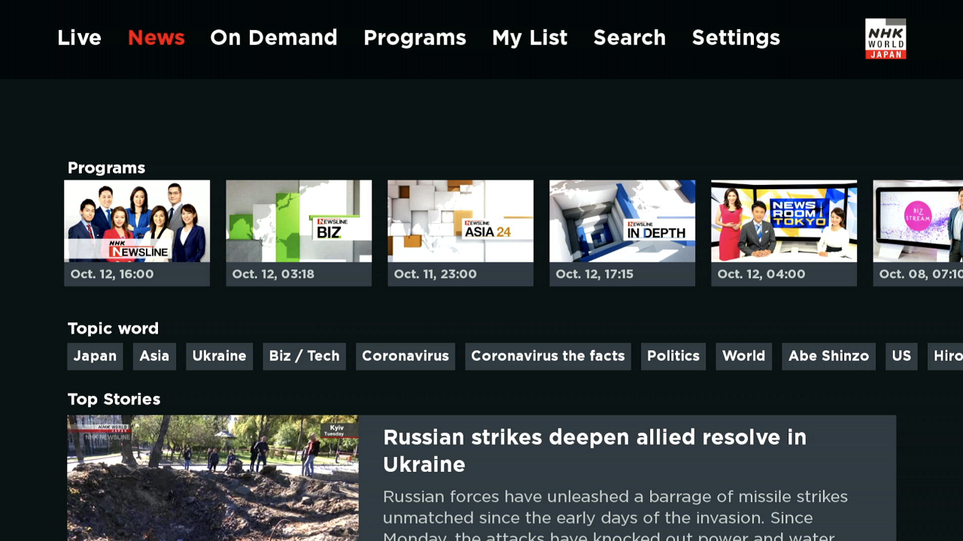Switch to the Live tab
The image size is (963, 541).
coord(79,38)
